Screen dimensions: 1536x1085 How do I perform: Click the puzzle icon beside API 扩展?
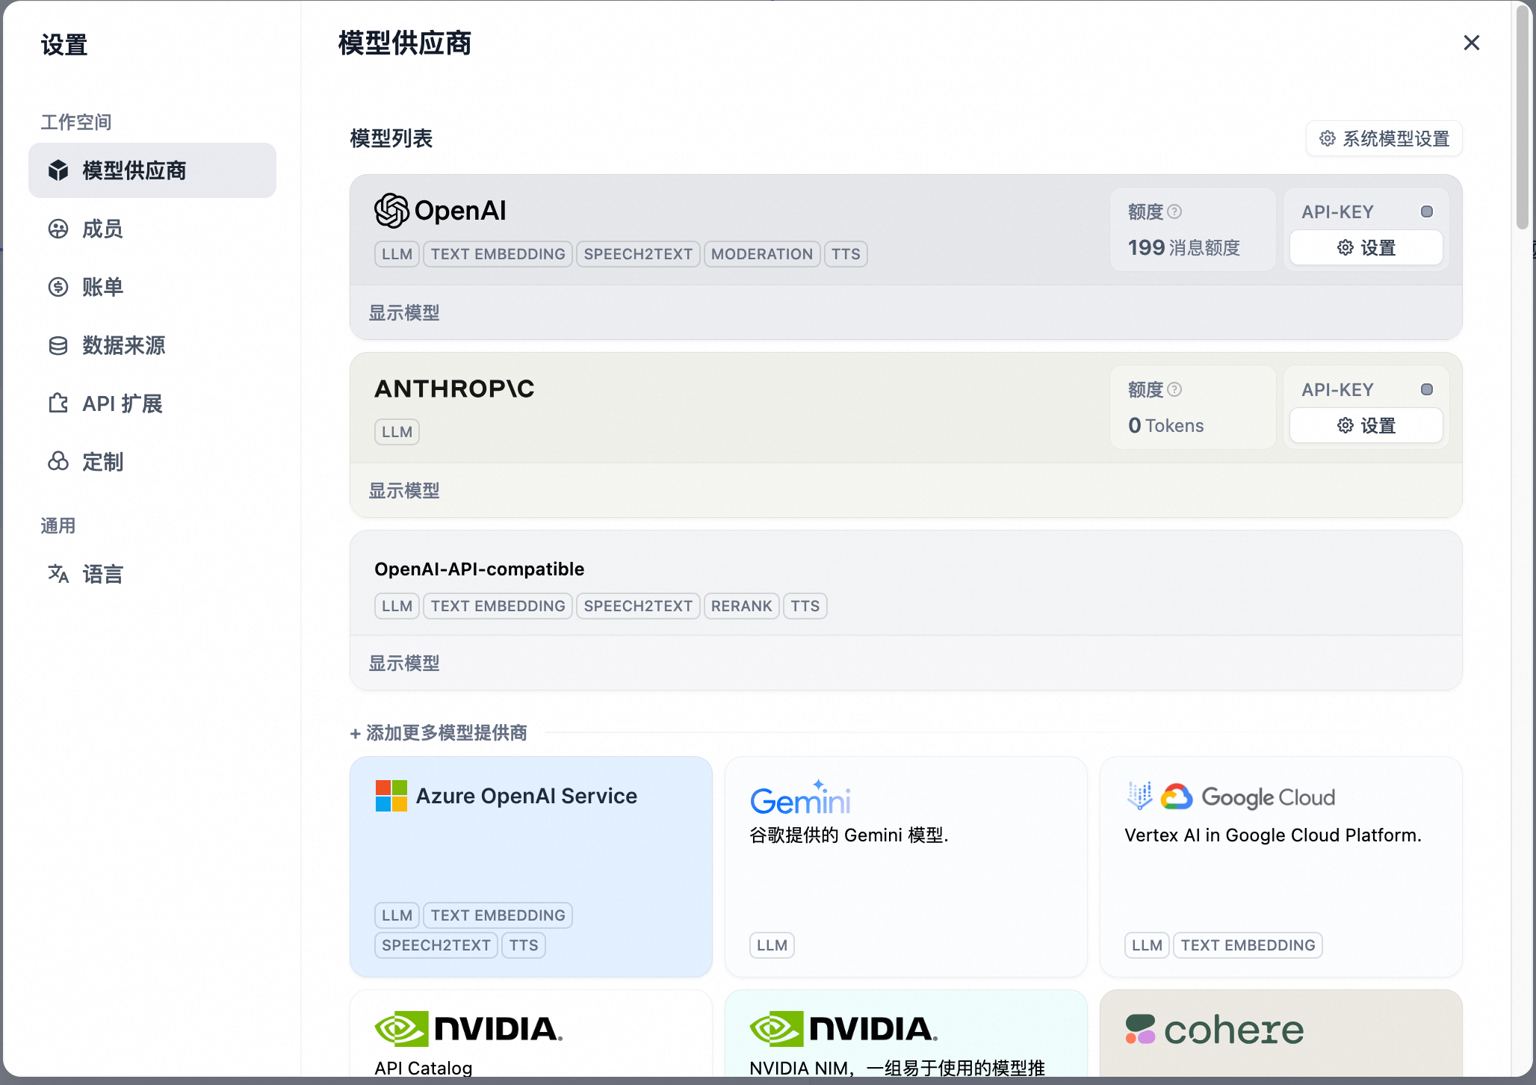tap(58, 404)
